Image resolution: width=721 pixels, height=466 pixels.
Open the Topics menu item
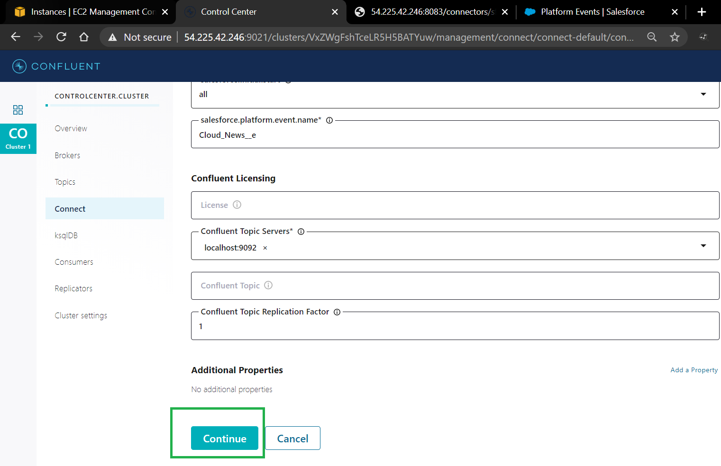pos(65,182)
